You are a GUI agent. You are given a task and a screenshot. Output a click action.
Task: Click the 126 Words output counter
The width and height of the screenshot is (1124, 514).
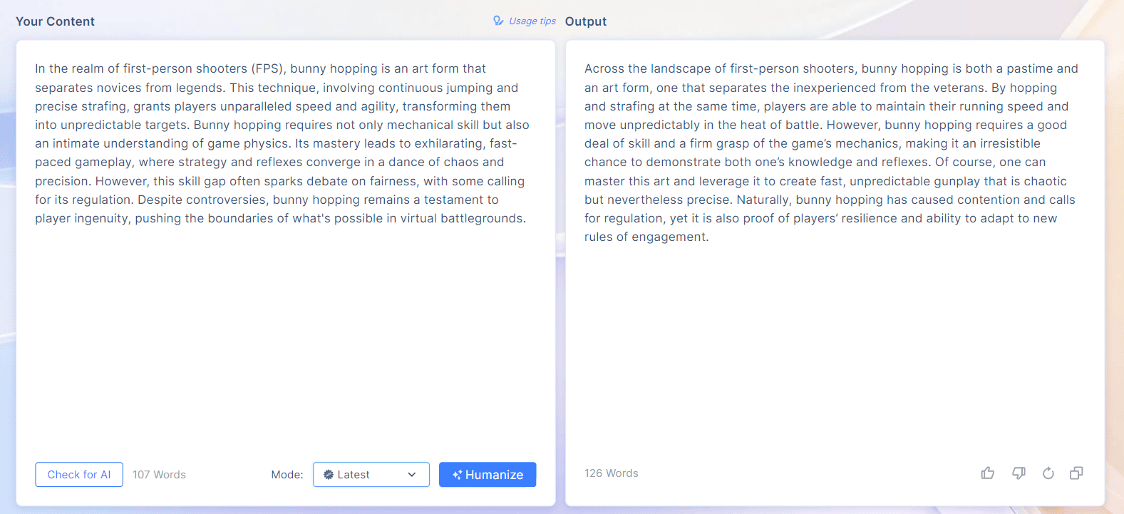click(x=611, y=473)
